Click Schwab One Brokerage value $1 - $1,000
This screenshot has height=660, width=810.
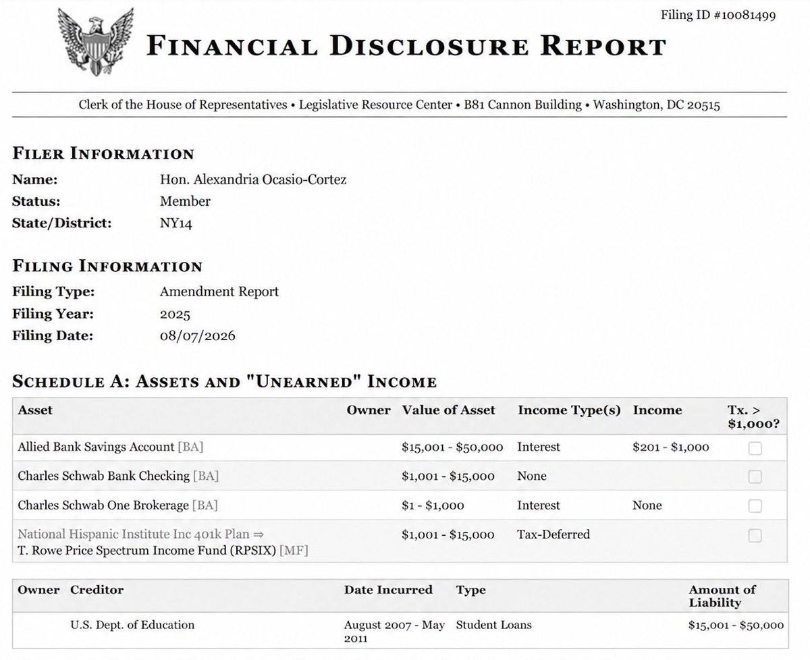pyautogui.click(x=433, y=505)
